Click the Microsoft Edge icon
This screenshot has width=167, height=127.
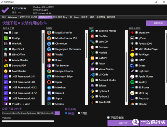click(x=49, y=77)
